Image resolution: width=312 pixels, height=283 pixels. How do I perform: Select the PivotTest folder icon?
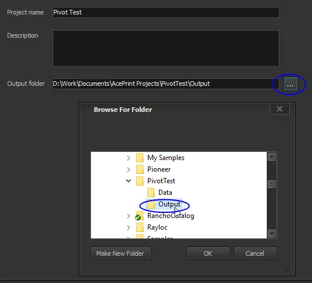tap(140, 181)
